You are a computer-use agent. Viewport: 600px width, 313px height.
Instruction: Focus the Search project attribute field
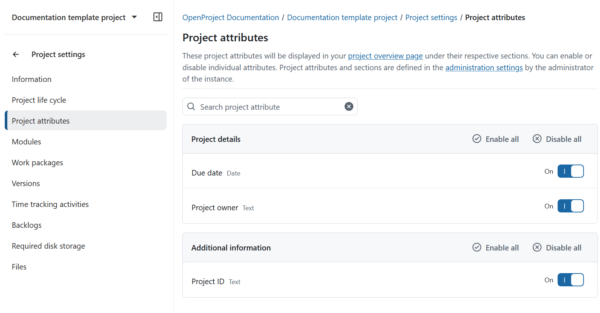tap(270, 107)
